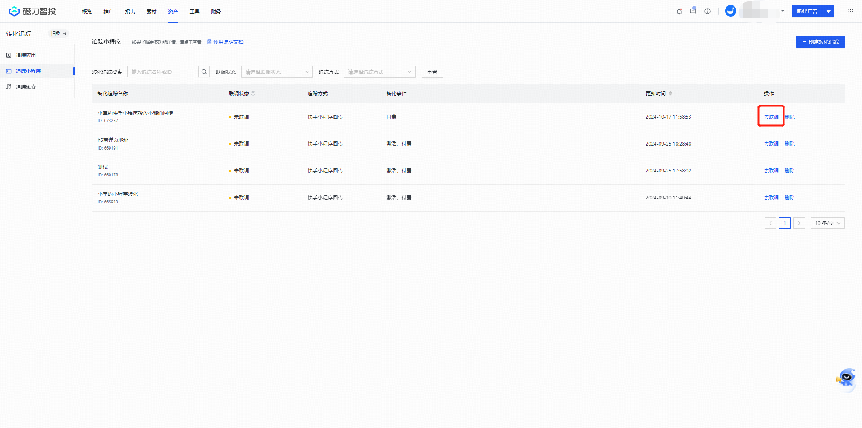Click the 追踪线索 sidebar icon
Viewport: 862px width, 428px height.
(x=9, y=87)
